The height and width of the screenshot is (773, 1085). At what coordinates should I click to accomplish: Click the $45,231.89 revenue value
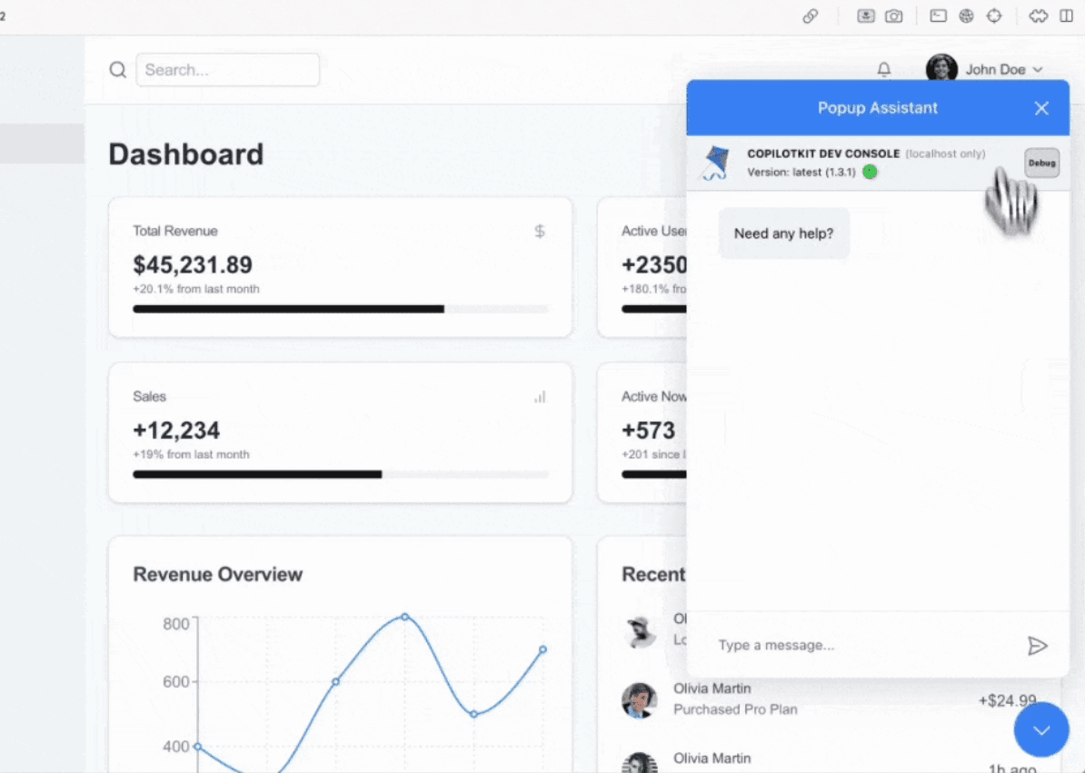coord(193,265)
